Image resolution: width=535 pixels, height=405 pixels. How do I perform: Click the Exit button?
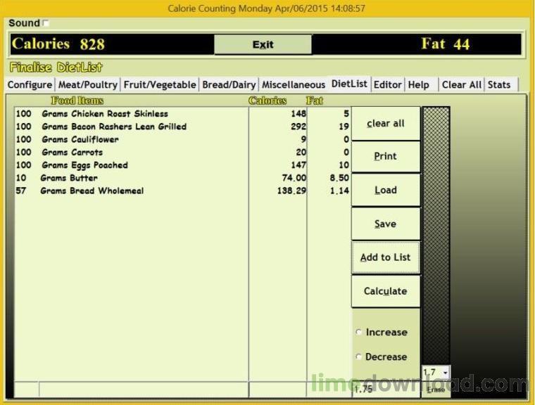click(263, 44)
